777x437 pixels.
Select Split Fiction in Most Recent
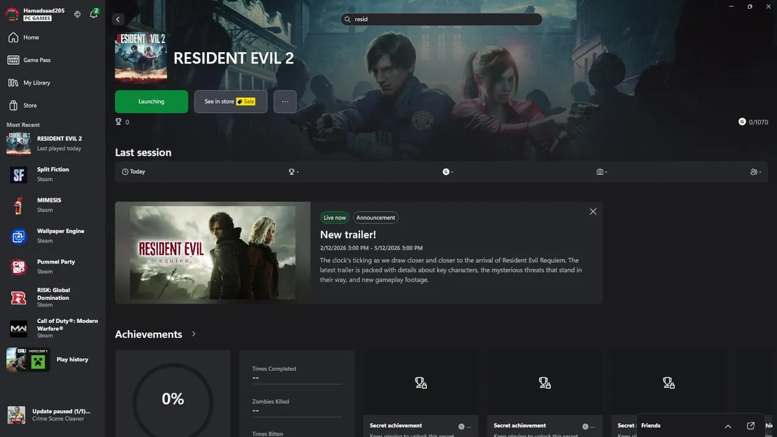(52, 174)
